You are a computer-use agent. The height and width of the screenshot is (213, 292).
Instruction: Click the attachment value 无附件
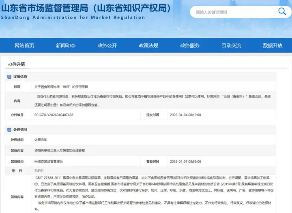(x=39, y=170)
